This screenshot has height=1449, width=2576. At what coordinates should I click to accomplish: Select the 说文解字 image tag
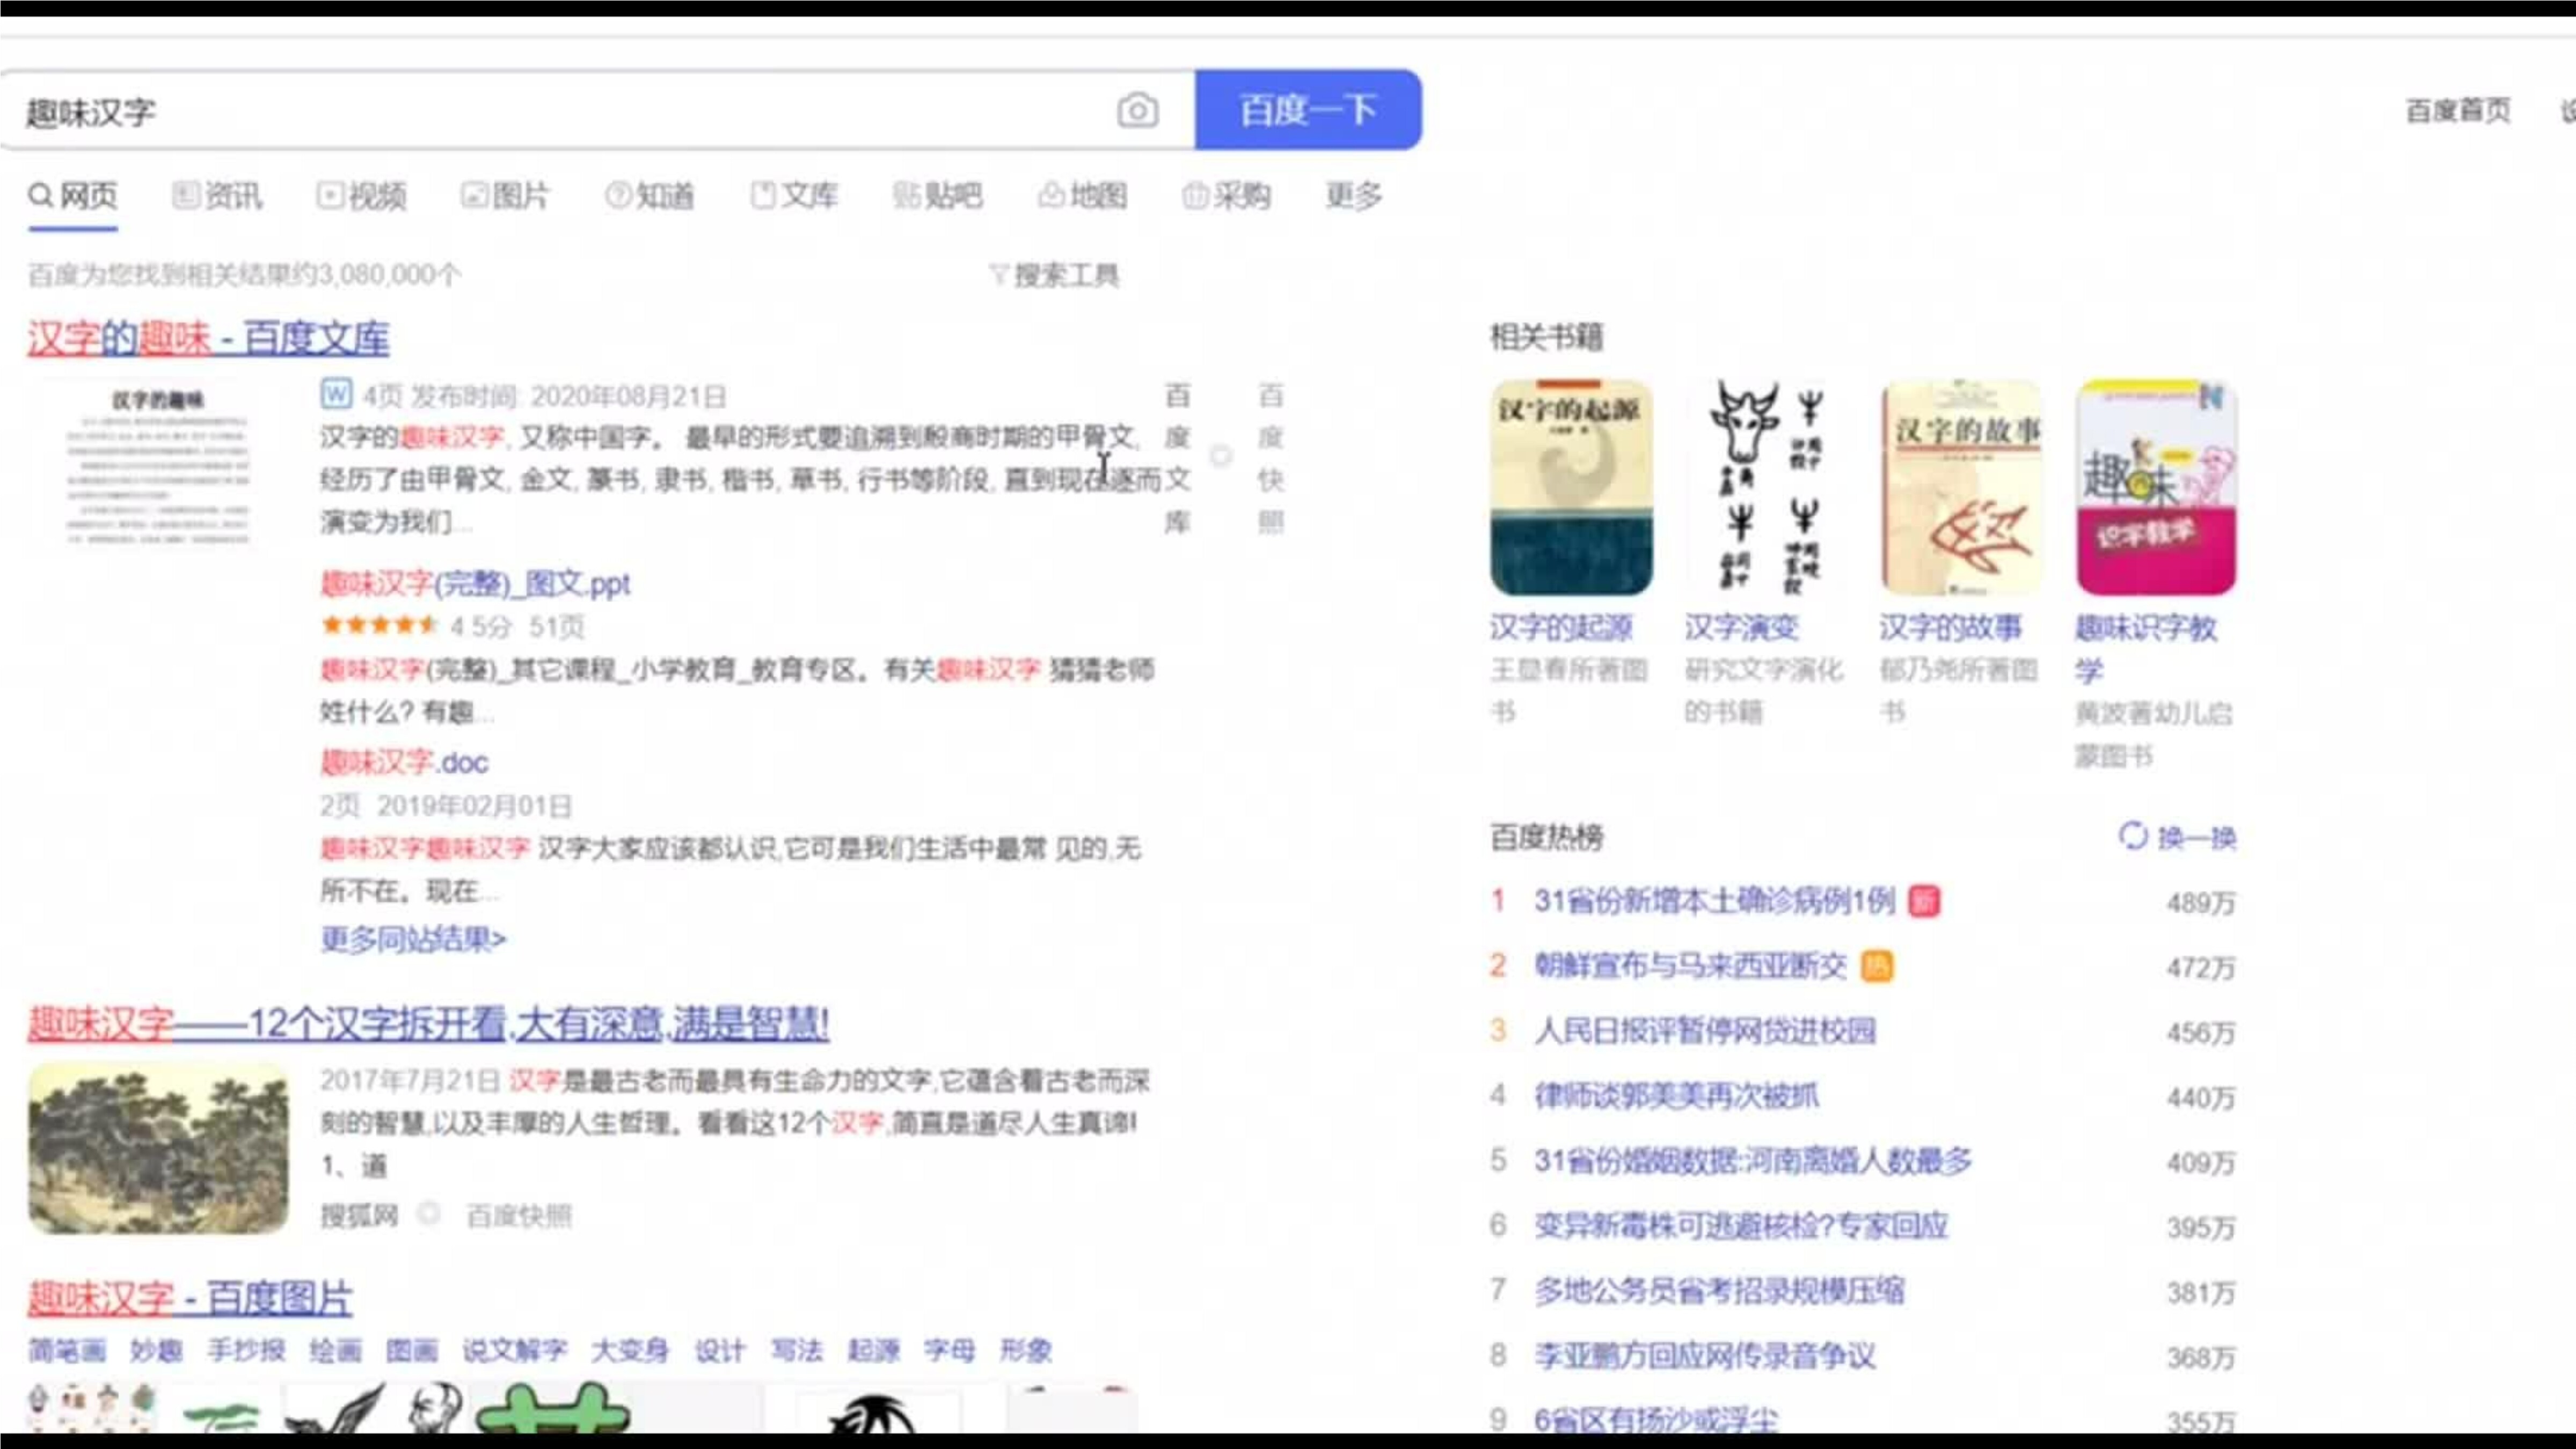point(515,1350)
